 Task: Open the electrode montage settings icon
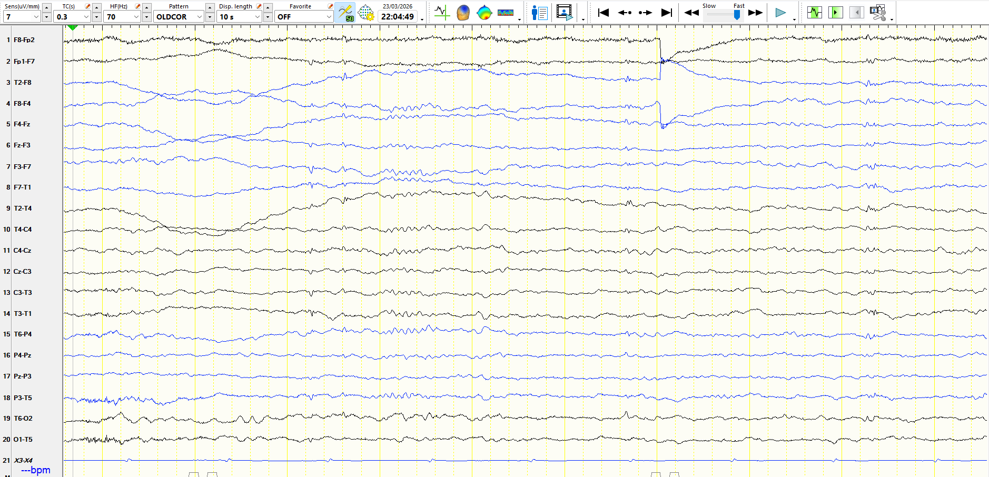[366, 13]
